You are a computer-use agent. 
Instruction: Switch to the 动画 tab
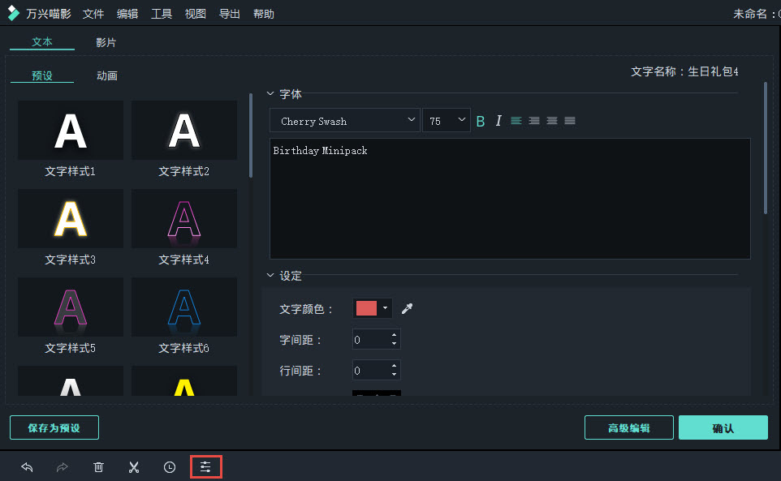[106, 75]
